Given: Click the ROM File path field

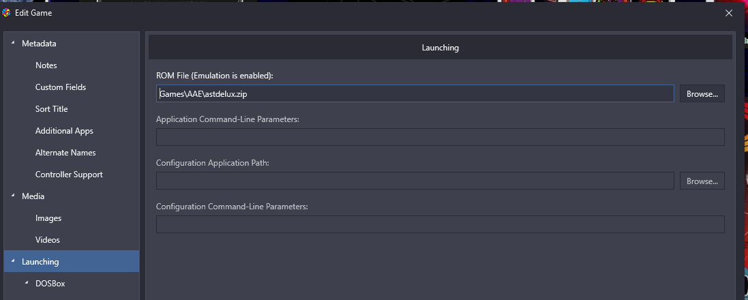Looking at the screenshot, I should point(415,93).
